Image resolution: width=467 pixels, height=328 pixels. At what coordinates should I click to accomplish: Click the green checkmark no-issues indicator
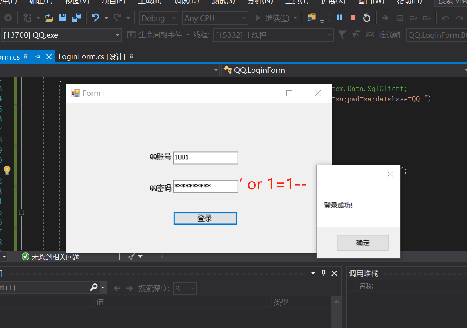coord(26,257)
